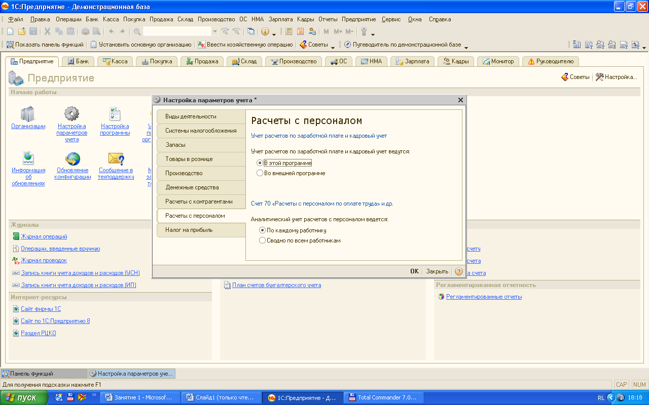Click the wrench service tools icon
Image resolution: width=649 pixels, height=405 pixels.
[x=364, y=31]
